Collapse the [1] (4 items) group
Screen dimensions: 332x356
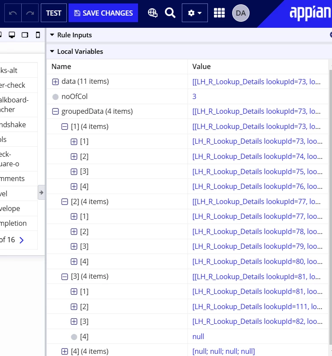click(x=65, y=126)
